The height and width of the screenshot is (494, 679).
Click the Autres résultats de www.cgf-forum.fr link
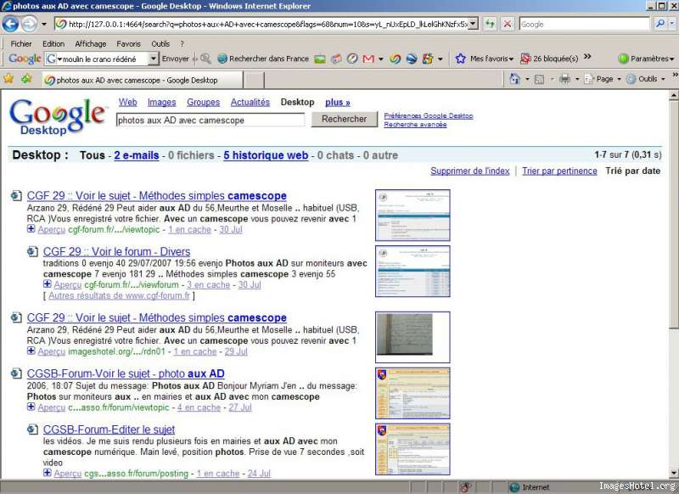pyautogui.click(x=119, y=295)
